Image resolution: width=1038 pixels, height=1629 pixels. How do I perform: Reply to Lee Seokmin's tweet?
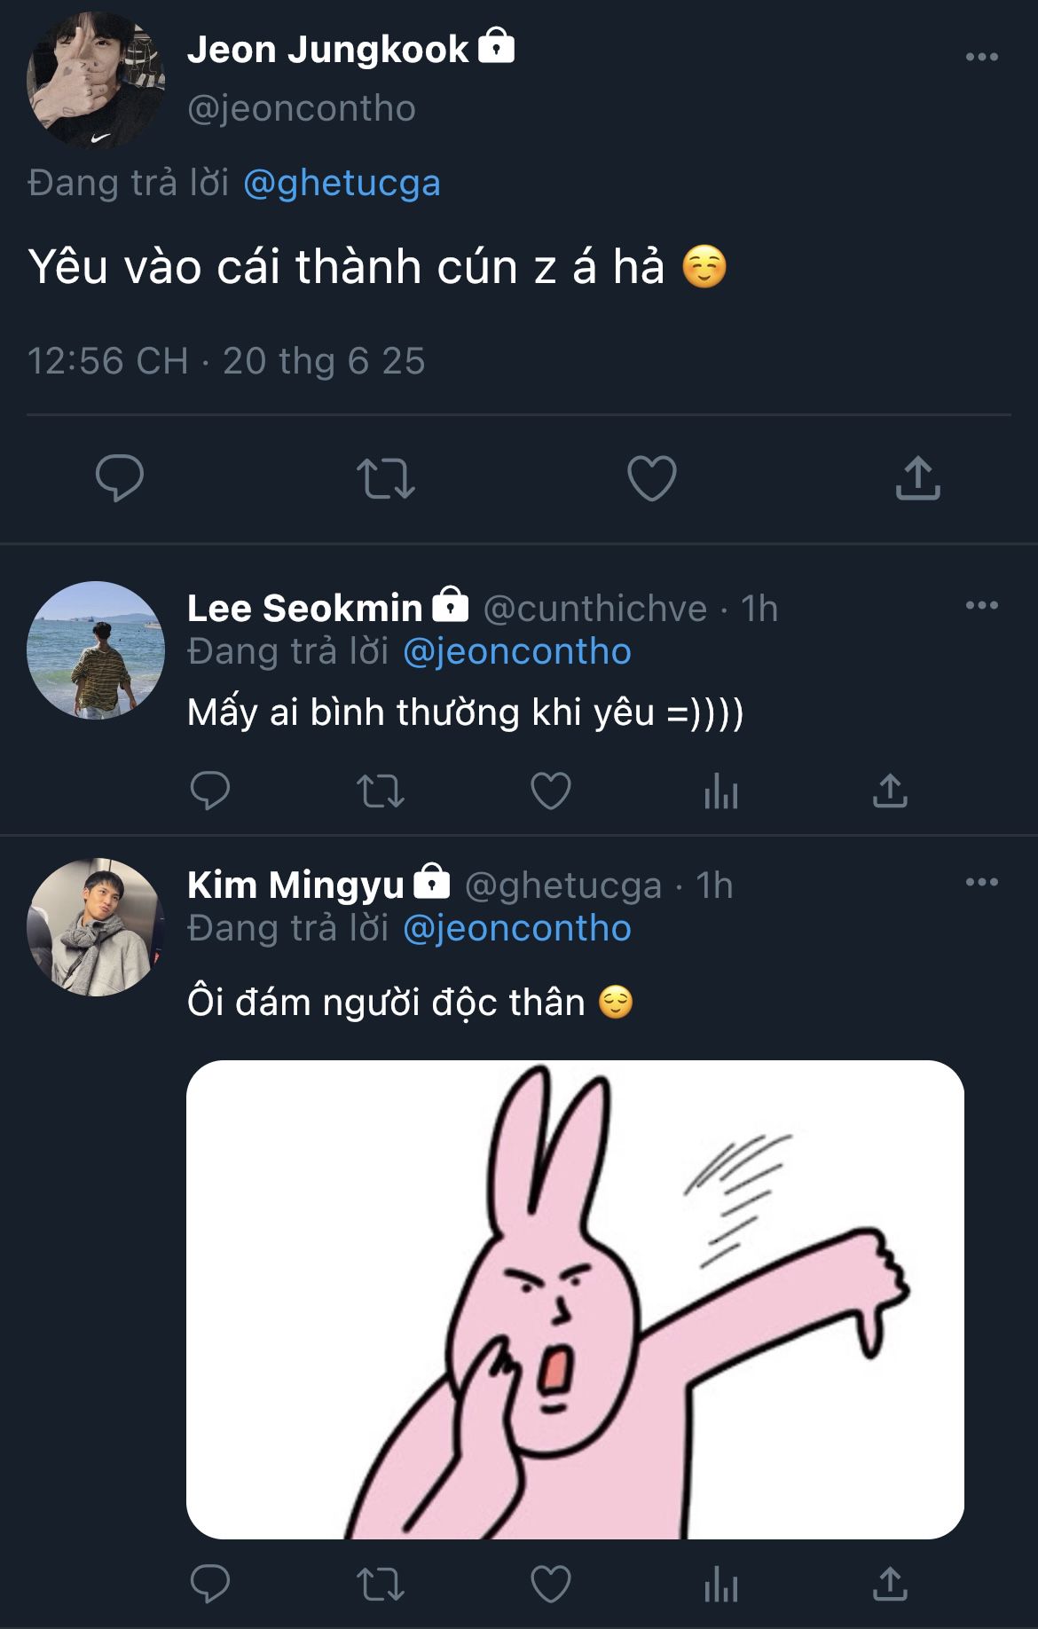(210, 791)
